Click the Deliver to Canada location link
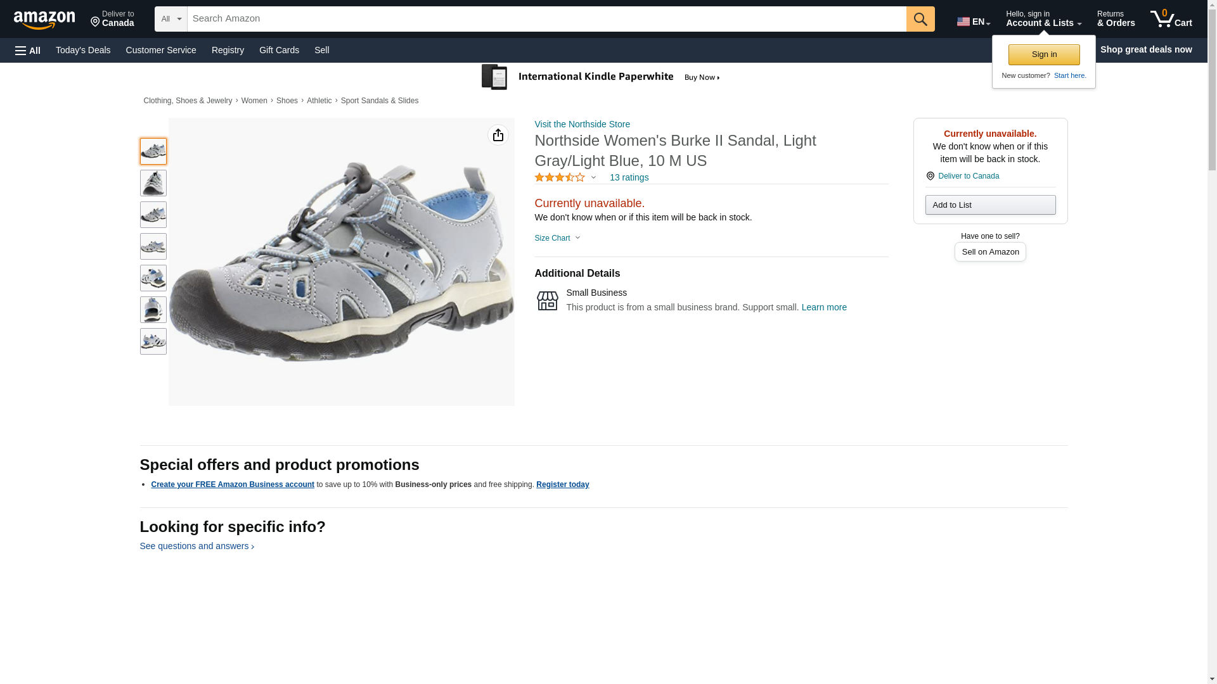1217x684 pixels. pyautogui.click(x=968, y=176)
